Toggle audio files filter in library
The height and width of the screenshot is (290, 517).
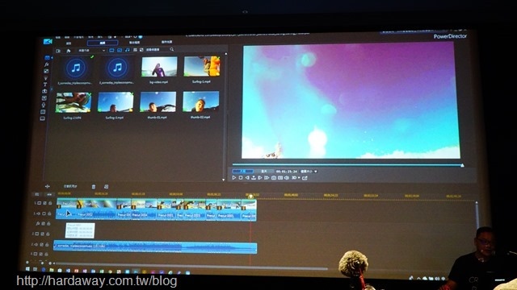pos(128,50)
